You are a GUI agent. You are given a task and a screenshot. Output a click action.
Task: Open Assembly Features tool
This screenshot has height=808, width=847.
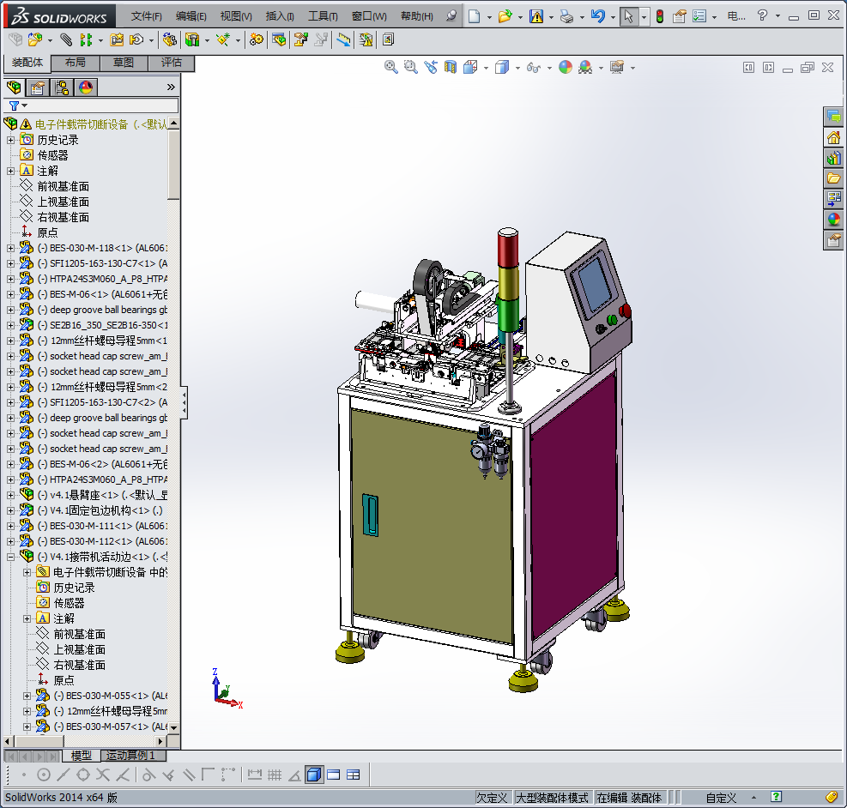191,39
